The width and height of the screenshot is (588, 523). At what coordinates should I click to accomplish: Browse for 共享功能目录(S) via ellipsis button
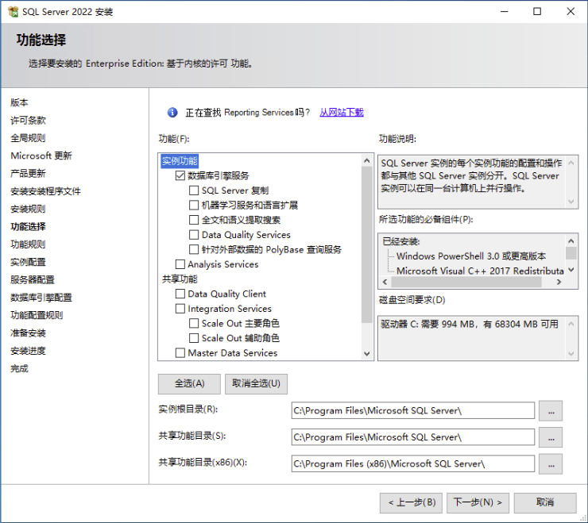point(551,437)
